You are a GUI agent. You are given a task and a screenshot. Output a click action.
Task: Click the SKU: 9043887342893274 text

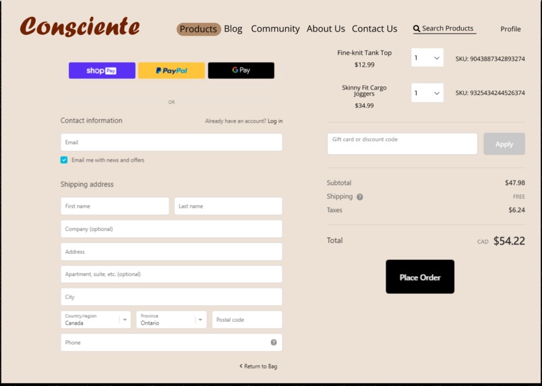coord(490,59)
